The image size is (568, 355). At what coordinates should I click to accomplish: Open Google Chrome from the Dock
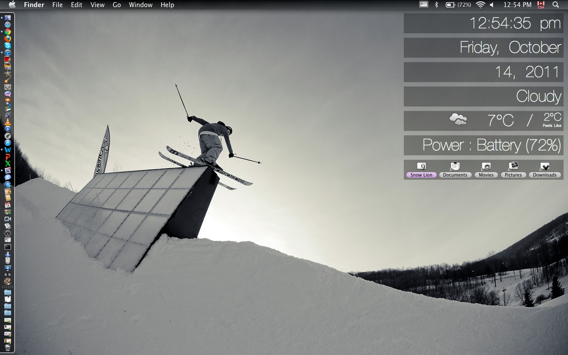point(8,32)
